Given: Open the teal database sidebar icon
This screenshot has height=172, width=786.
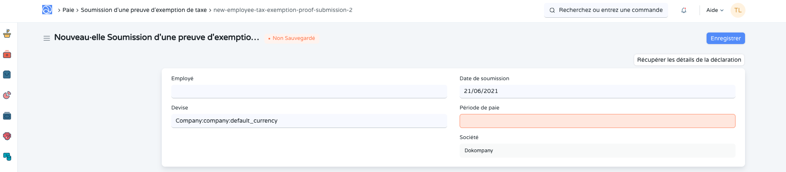Looking at the screenshot, I should click(7, 157).
